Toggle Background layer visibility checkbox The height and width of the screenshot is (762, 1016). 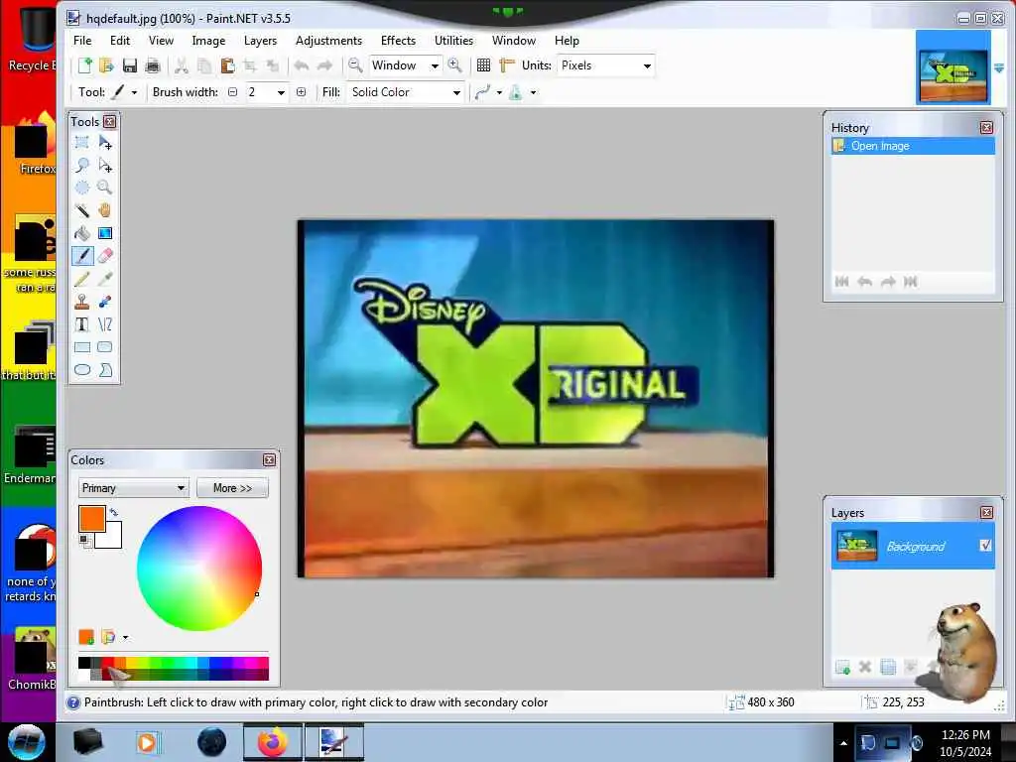pos(985,546)
